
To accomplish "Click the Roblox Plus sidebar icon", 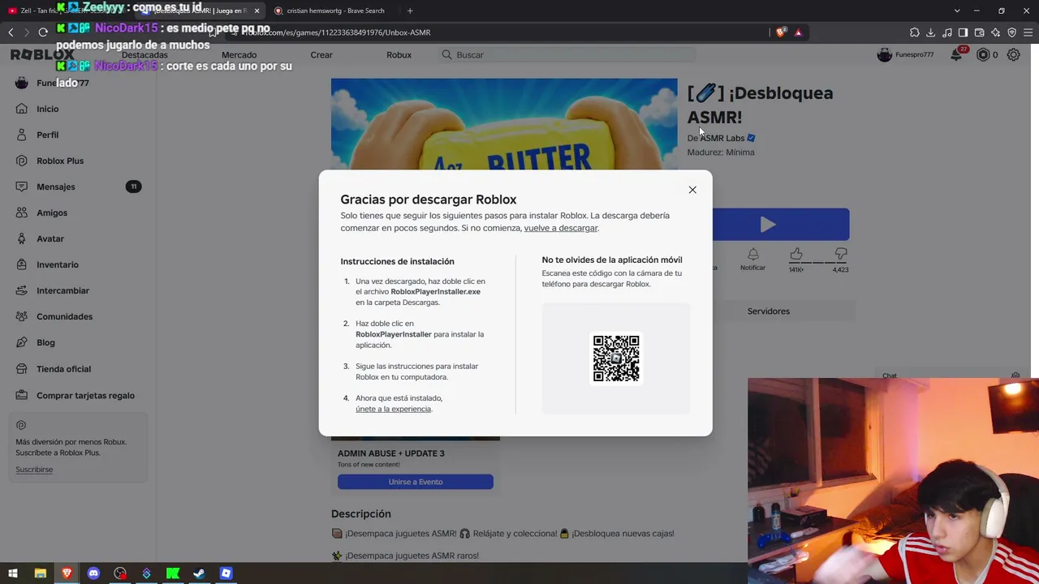I will tap(21, 161).
